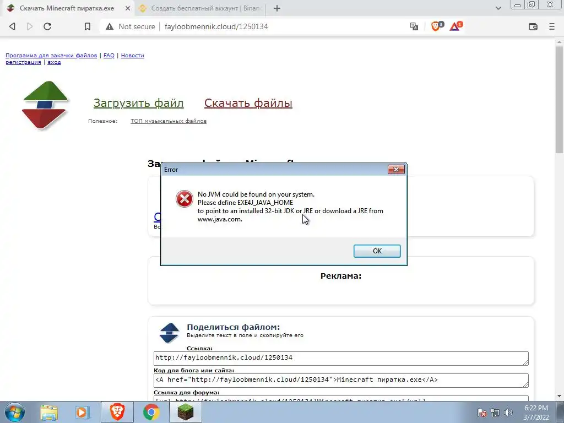This screenshot has width=564, height=423.
Task: Click the Not secure warning triangle
Action: click(110, 26)
